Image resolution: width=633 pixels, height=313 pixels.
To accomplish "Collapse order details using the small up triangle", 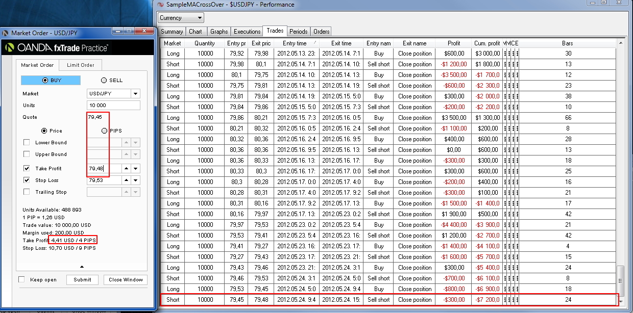I will [82, 266].
